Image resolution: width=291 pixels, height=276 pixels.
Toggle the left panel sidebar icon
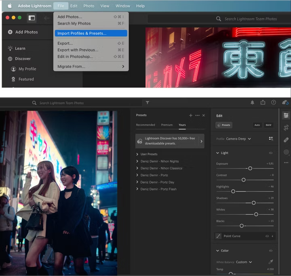pyautogui.click(x=32, y=18)
